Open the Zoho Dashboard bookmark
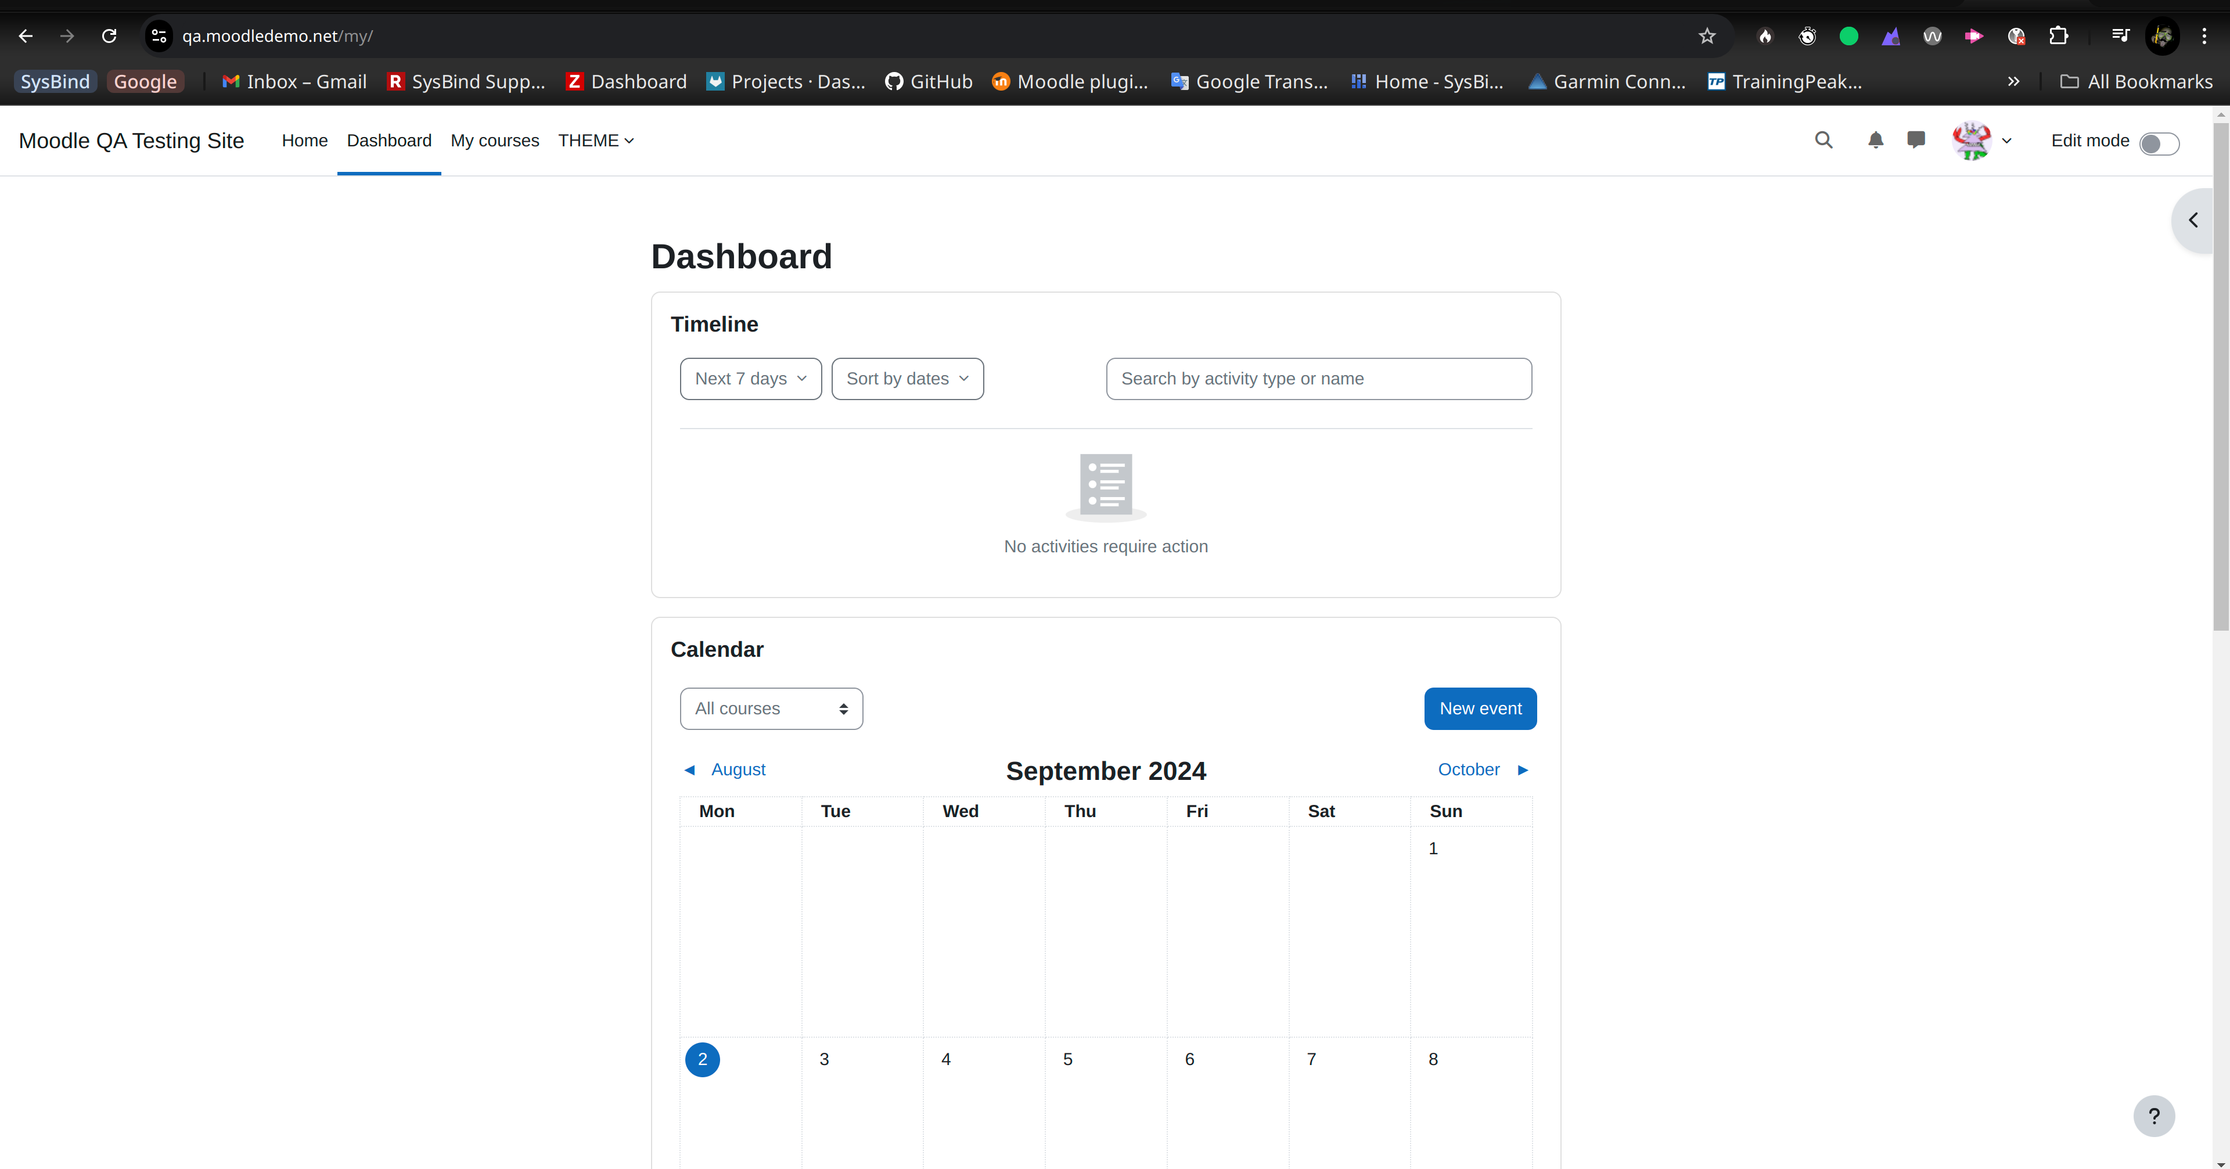The image size is (2230, 1169). (626, 81)
